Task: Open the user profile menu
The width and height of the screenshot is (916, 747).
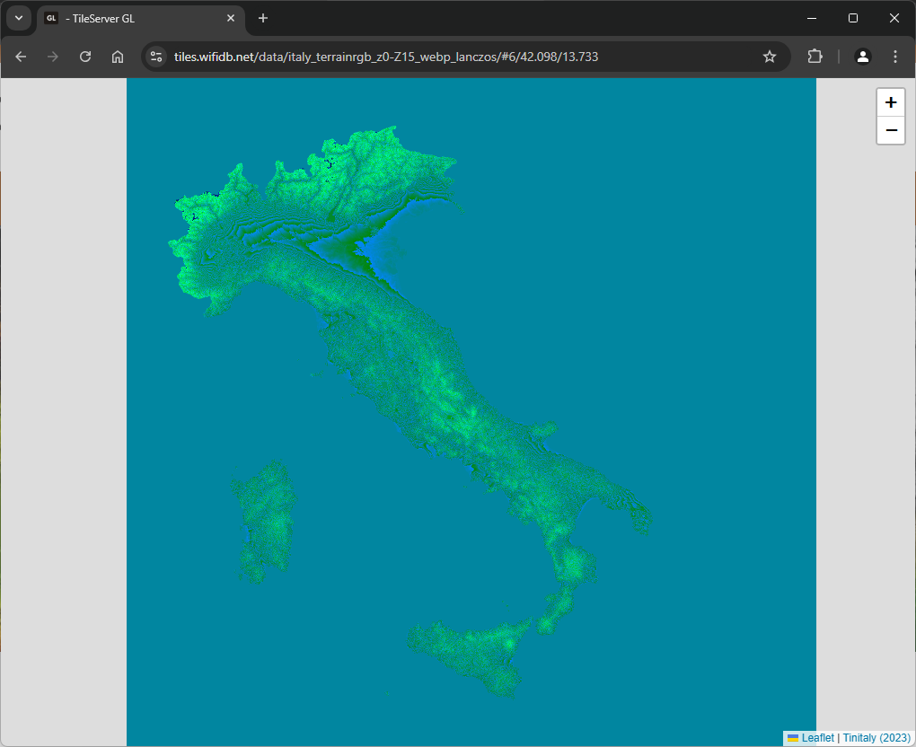Action: click(x=863, y=57)
